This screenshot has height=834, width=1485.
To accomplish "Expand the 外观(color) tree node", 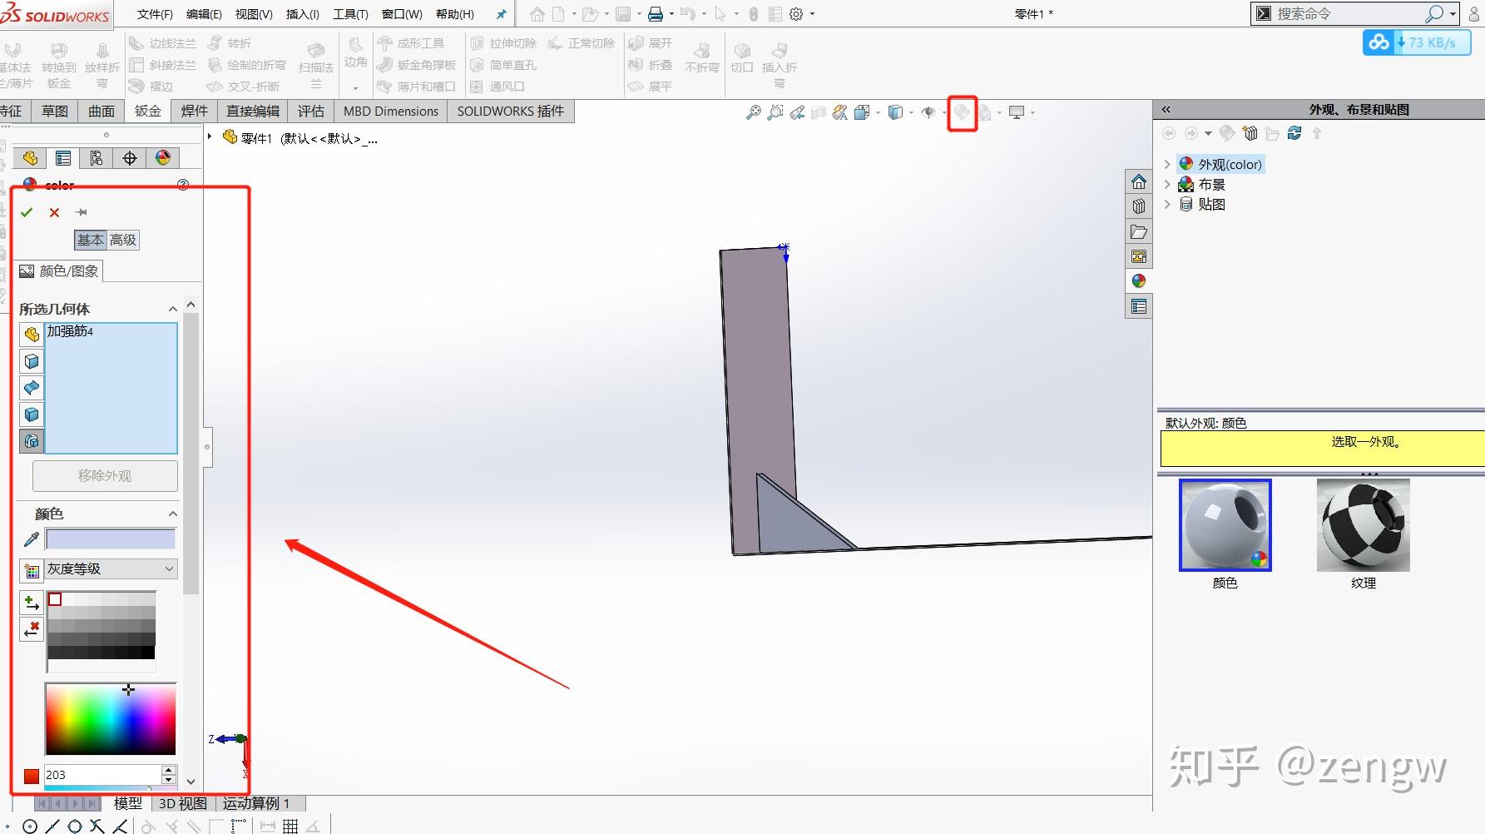I will [1166, 165].
